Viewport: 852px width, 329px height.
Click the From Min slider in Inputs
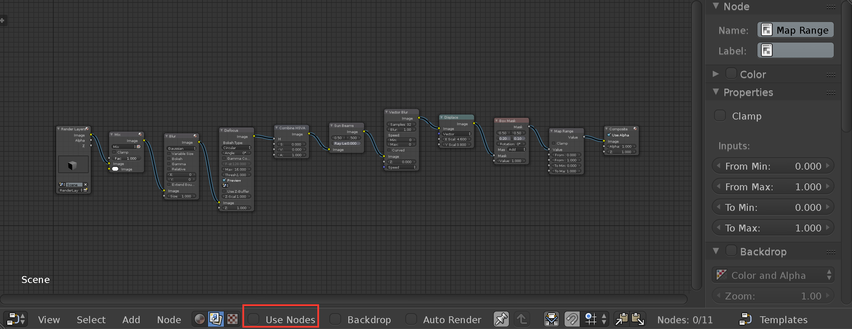tap(773, 166)
